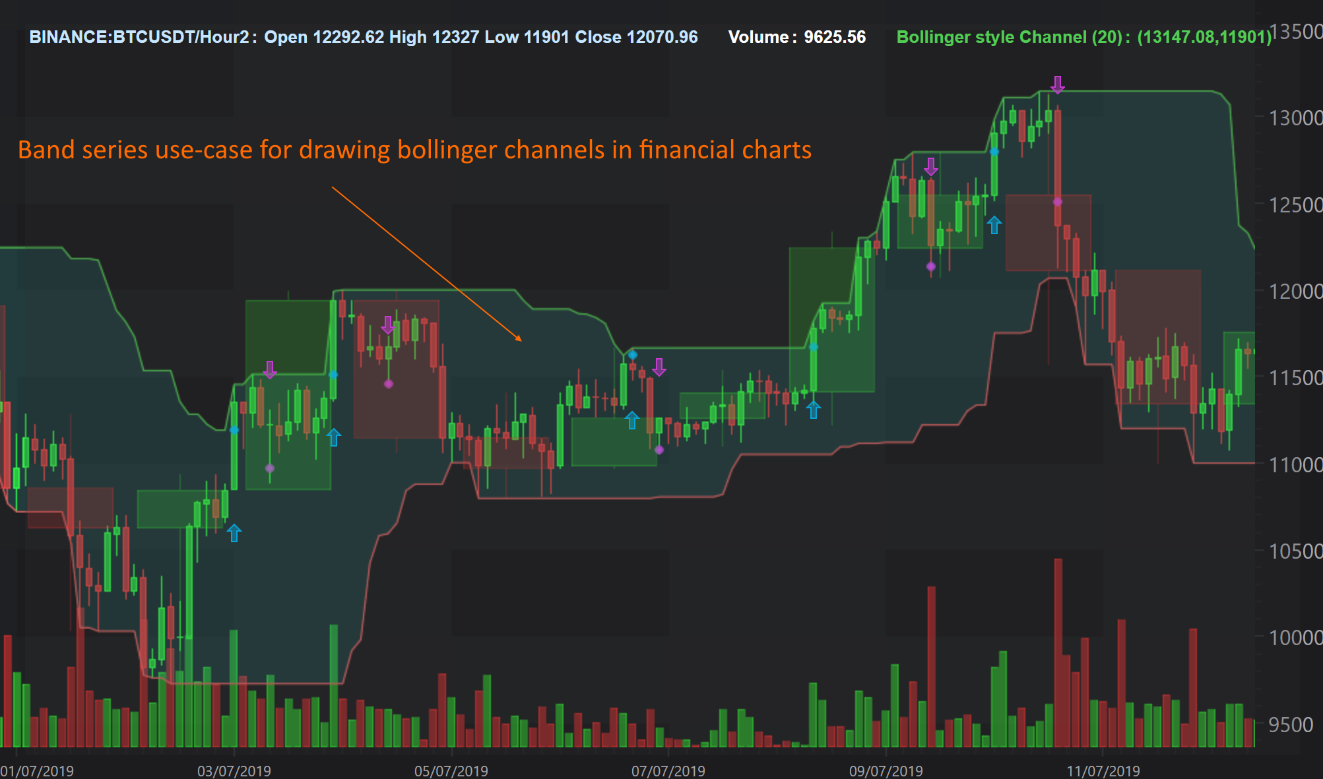
Task: Pick the blue up arrow nearest 07/07/2019
Action: [632, 420]
